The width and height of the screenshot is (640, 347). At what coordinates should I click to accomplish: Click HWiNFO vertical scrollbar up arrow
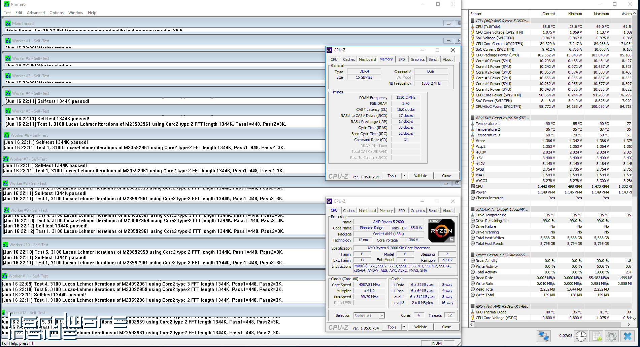click(635, 13)
